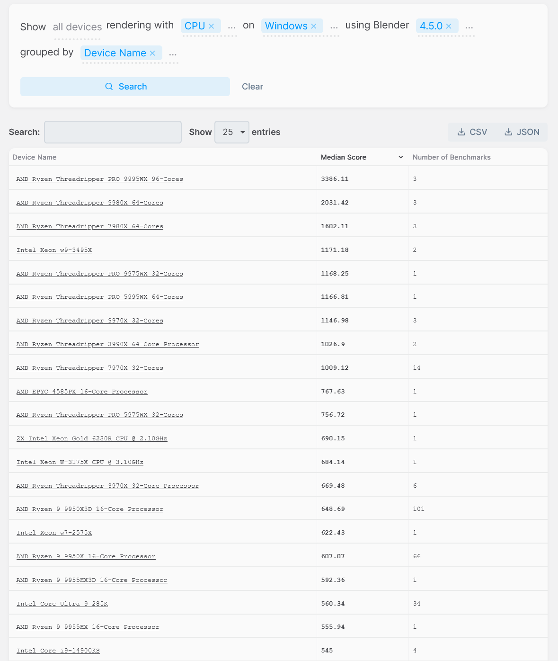558x661 pixels.
Task: Open the Show entries dropdown
Action: (x=232, y=132)
